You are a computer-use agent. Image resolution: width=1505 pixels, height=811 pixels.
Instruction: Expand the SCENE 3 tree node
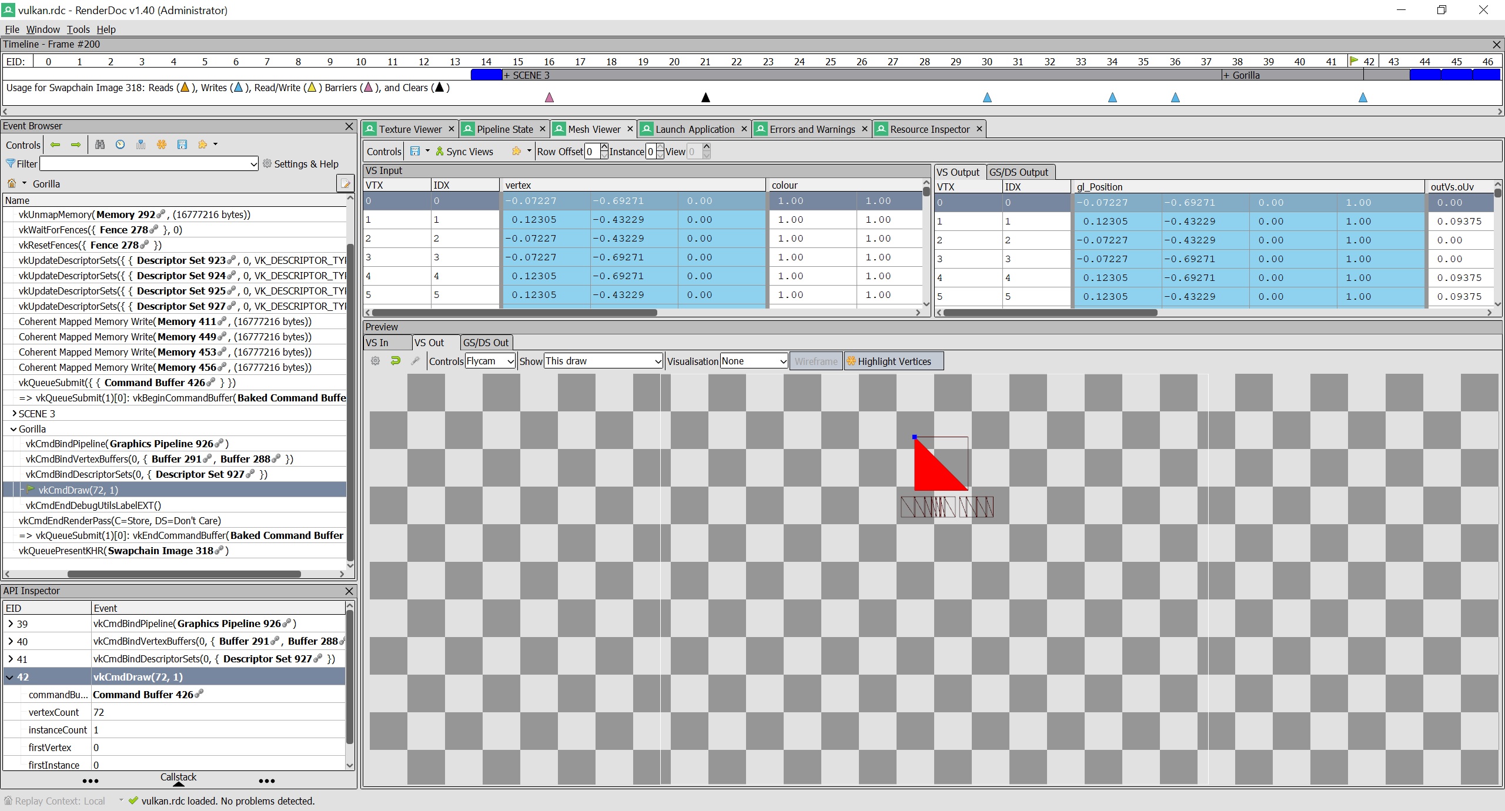14,413
